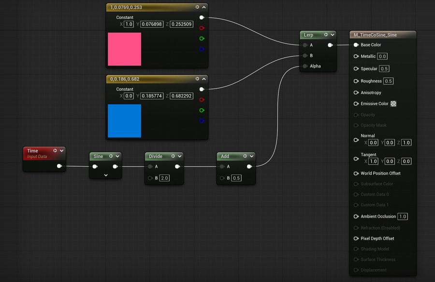Click the pink constant node's green channel pin
Viewport: 435px width, 282px height.
click(202, 39)
